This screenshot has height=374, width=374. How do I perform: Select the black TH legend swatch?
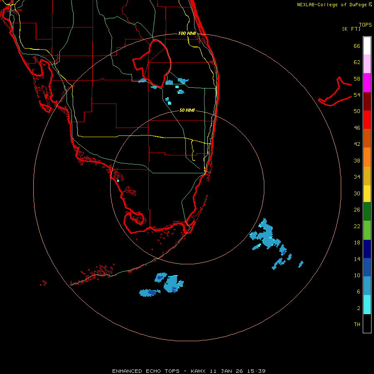pos(367,323)
